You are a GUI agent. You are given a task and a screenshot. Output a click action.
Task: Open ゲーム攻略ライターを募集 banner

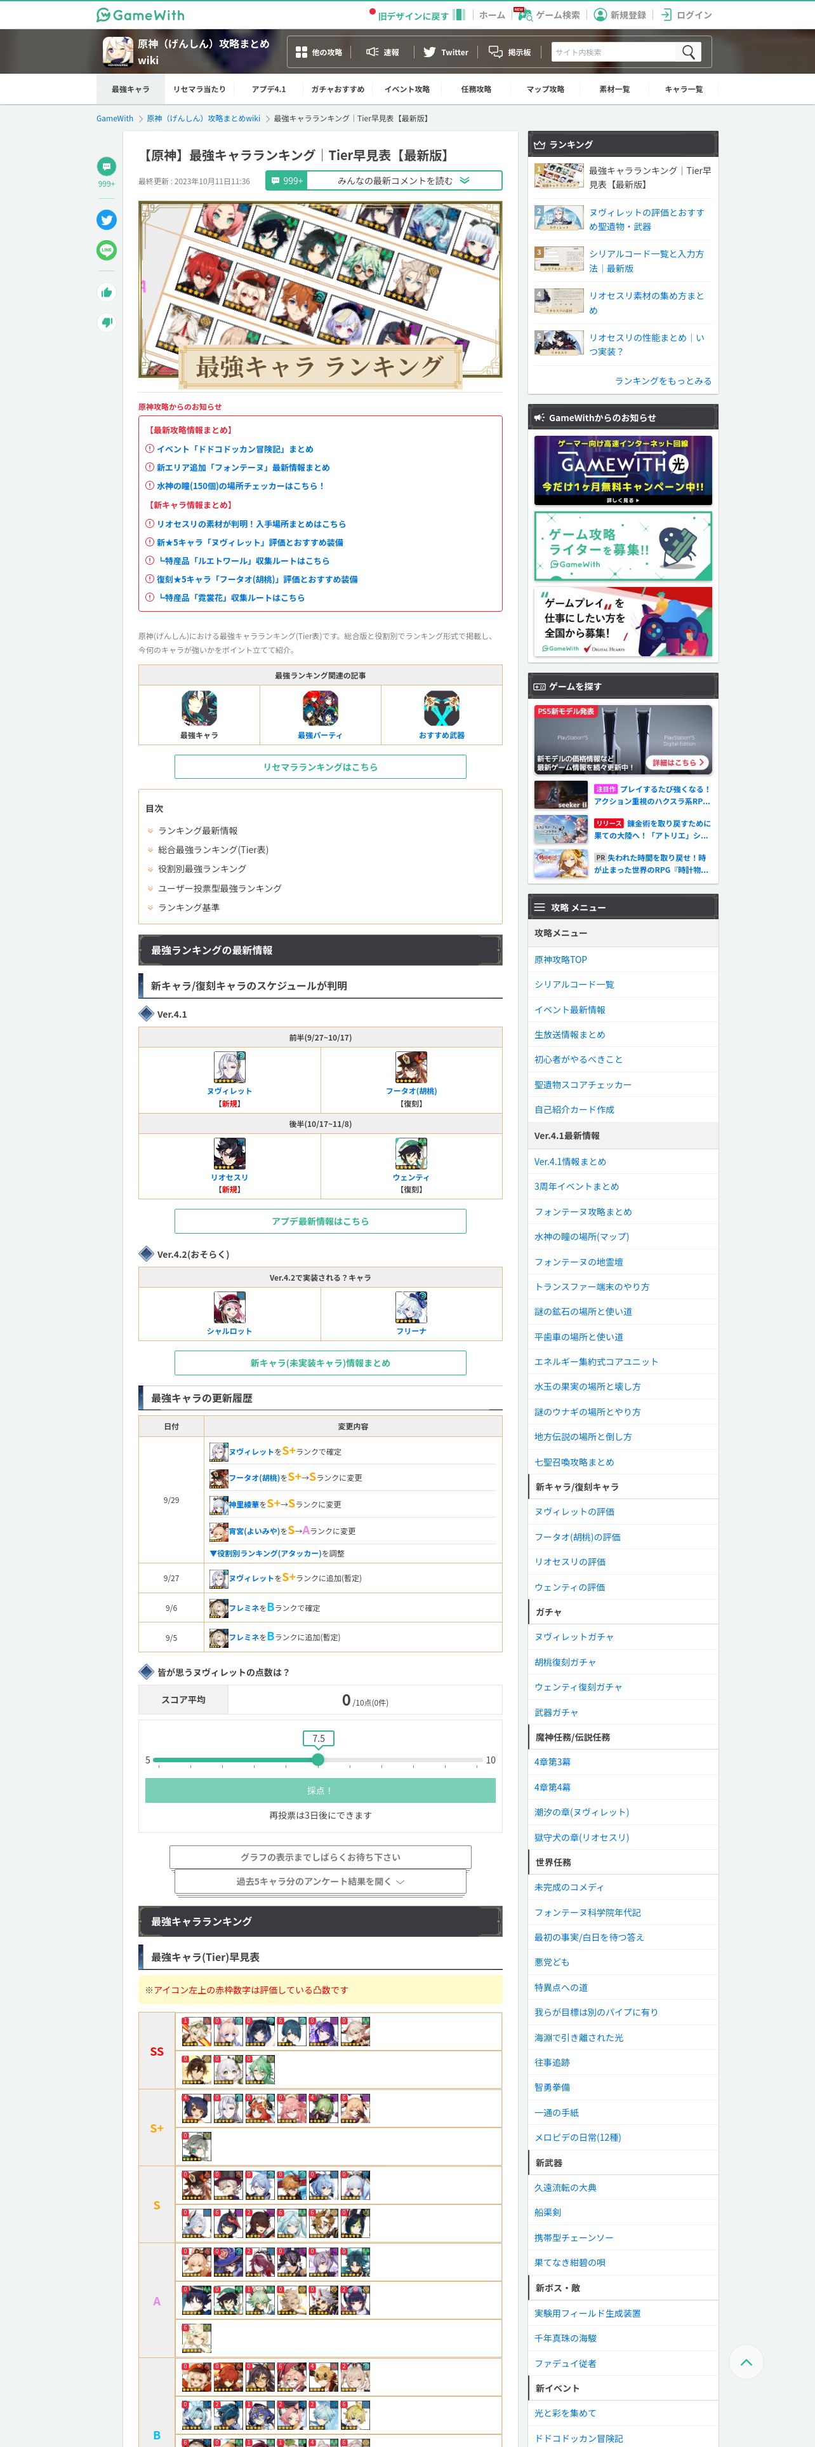coord(623,546)
